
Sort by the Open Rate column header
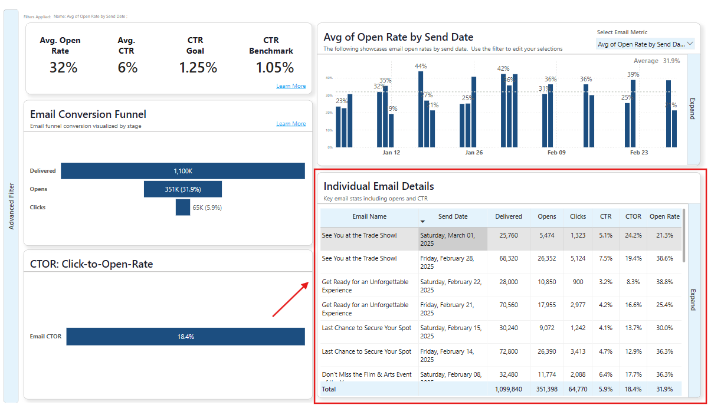click(664, 216)
